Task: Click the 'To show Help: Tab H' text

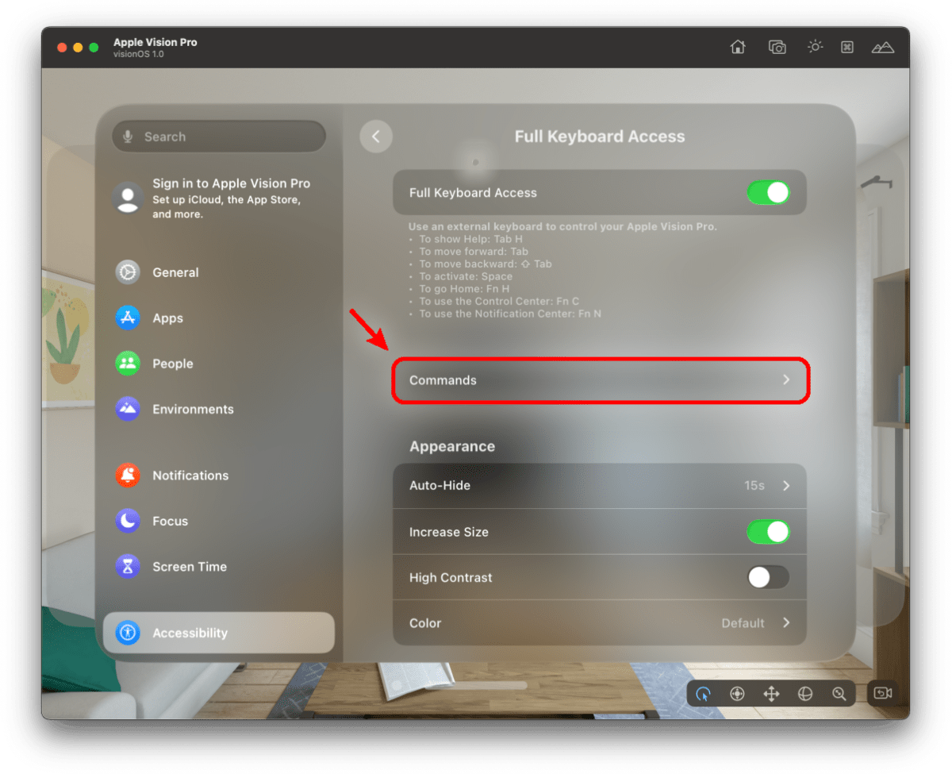Action: 470,239
